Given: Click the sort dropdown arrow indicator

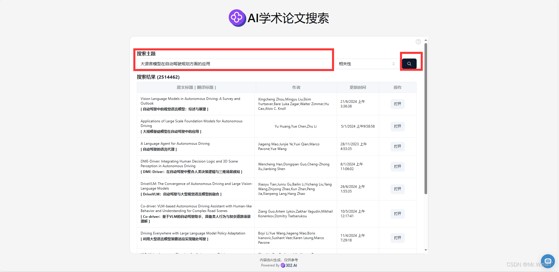Looking at the screenshot, I should tap(393, 64).
